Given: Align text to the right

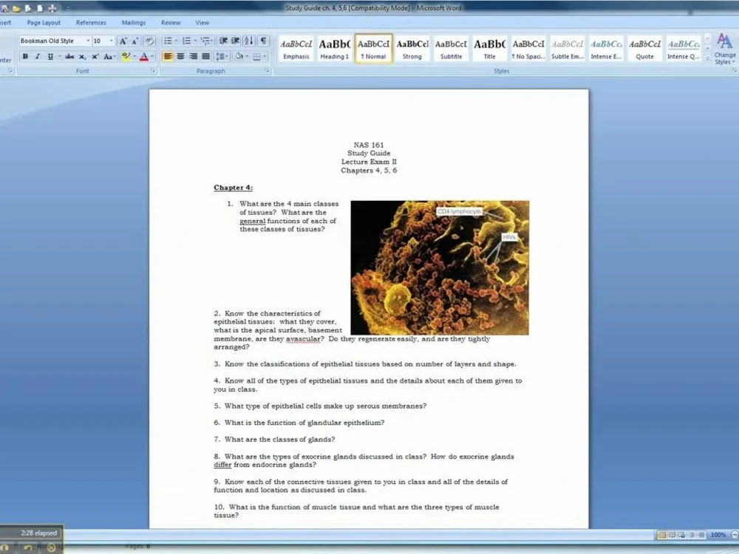Looking at the screenshot, I should 193,57.
